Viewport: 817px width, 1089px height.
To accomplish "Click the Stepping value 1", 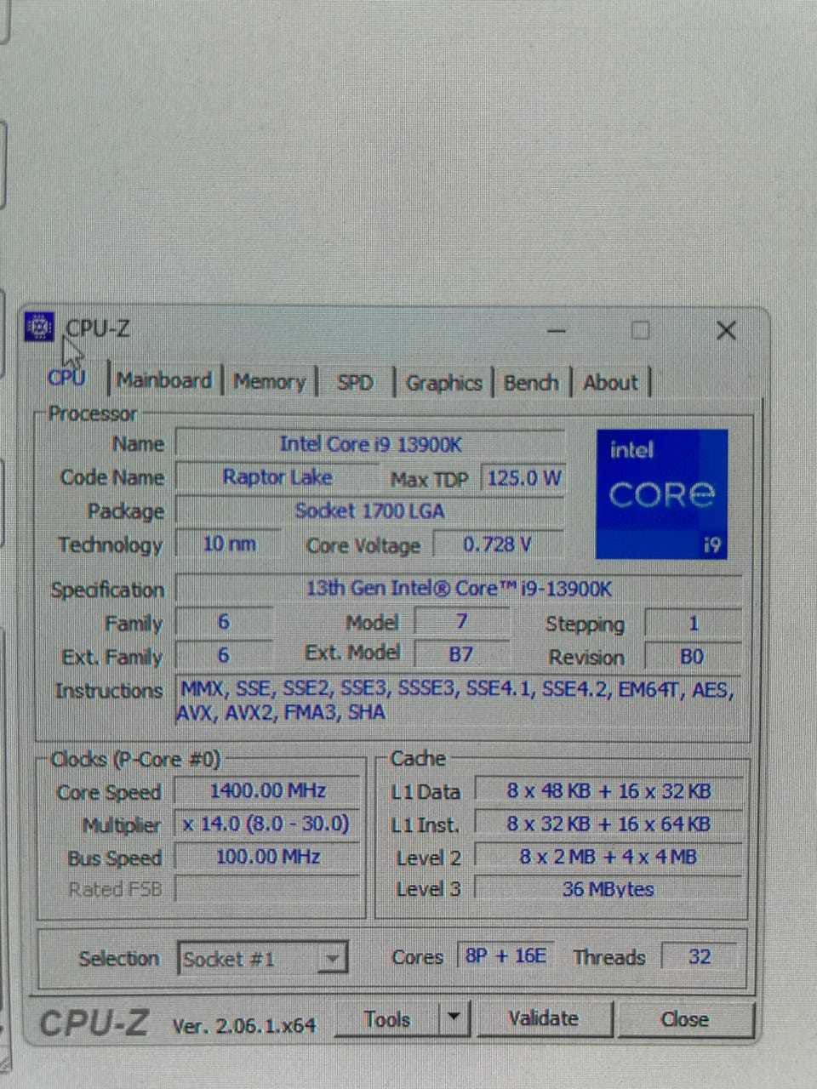I will pos(693,624).
